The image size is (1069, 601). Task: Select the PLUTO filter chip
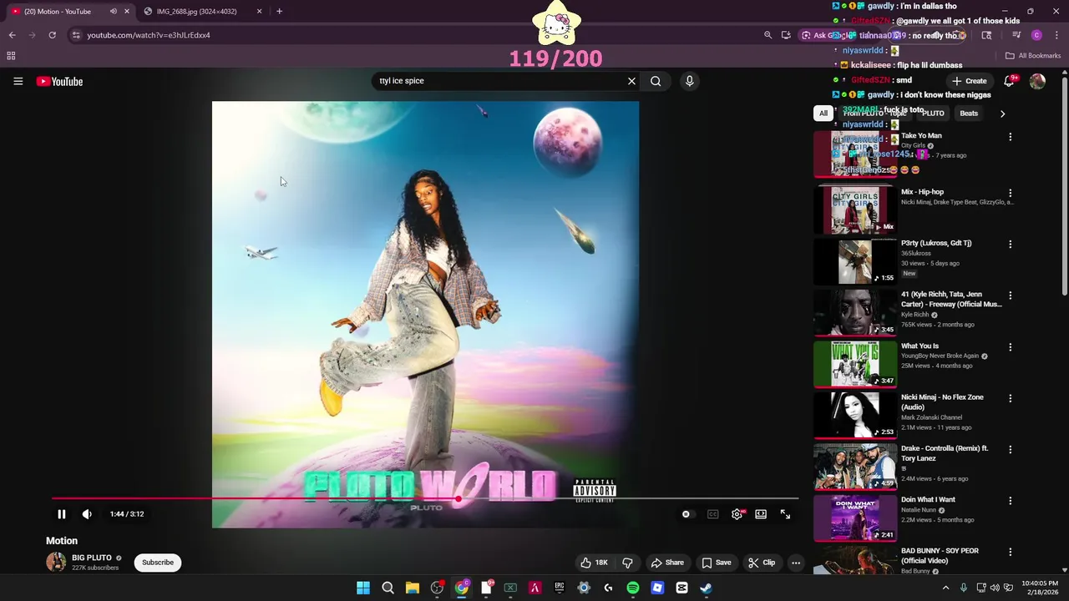pyautogui.click(x=933, y=114)
